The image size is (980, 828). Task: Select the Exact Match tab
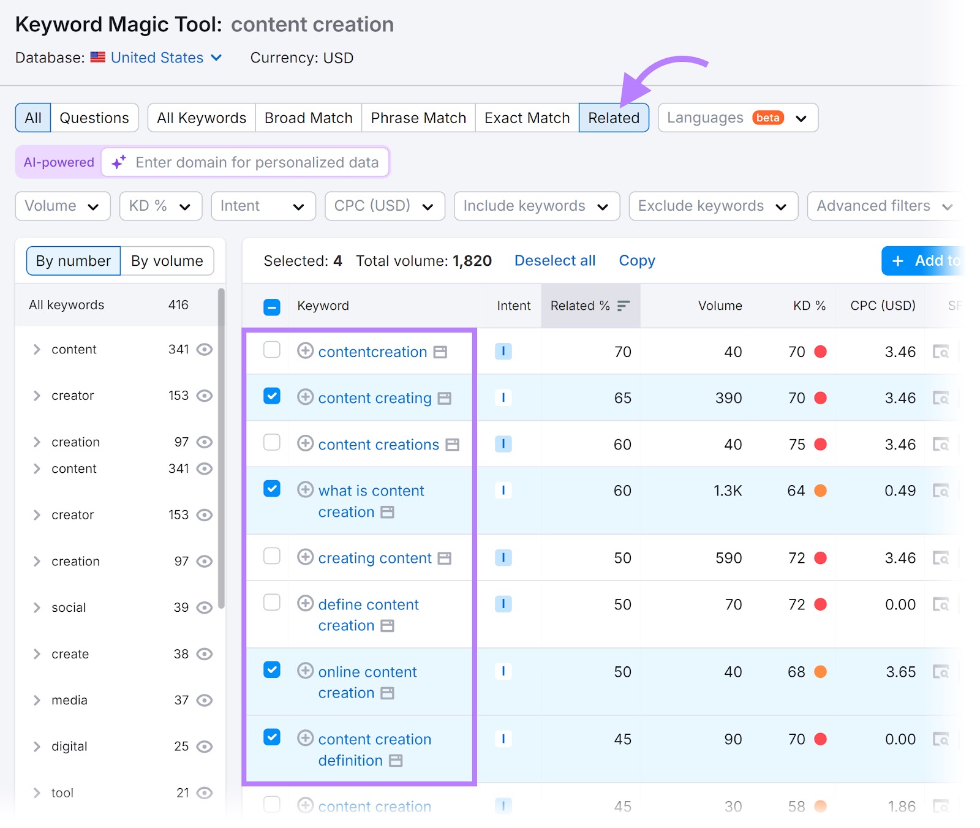526,118
